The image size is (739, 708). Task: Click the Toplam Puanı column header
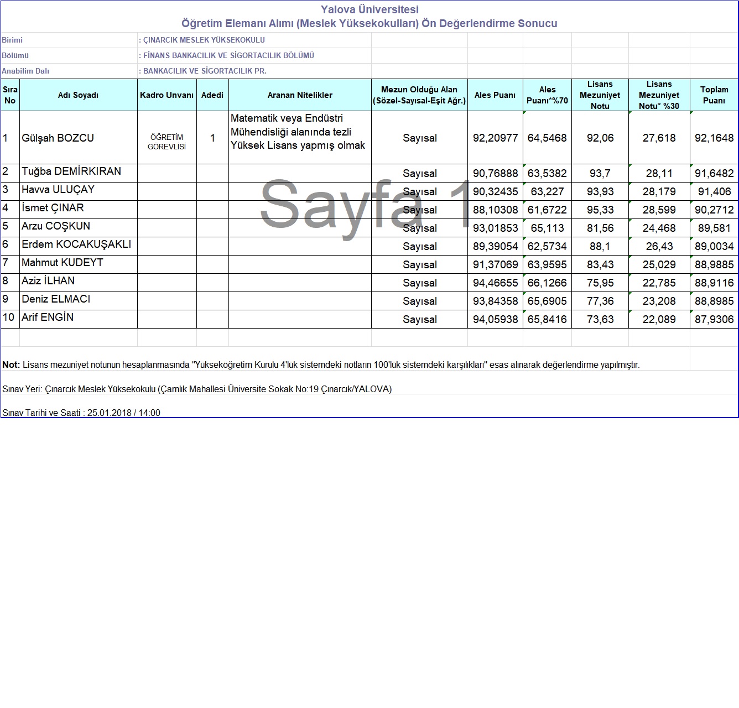point(714,95)
